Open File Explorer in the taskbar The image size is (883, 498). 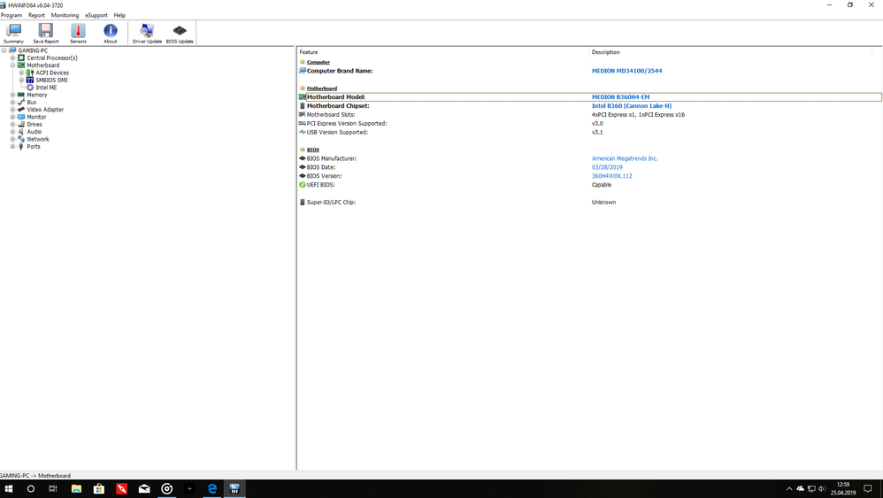[76, 488]
